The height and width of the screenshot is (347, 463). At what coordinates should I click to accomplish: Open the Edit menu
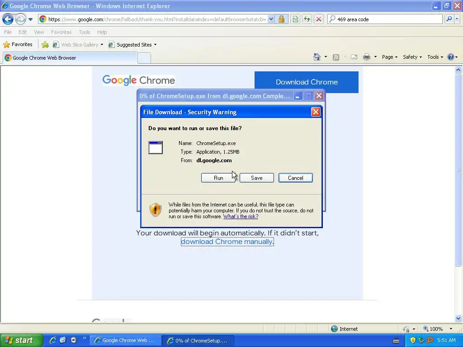23,32
